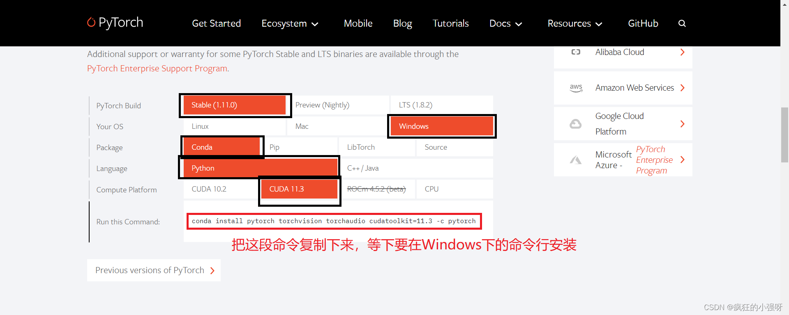Click the arrow beside Previous versions of PyTorch

click(x=212, y=271)
